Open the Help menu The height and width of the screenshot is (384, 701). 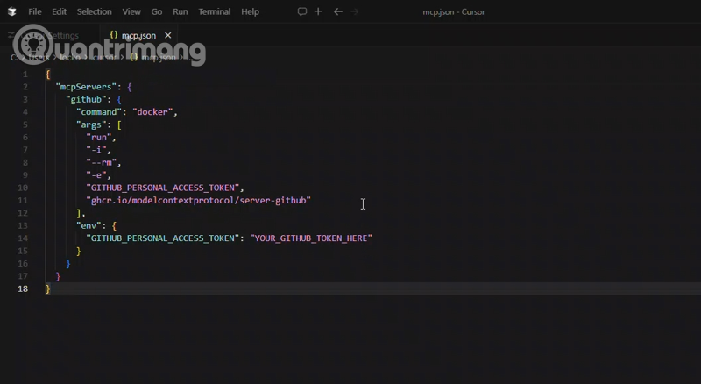(x=250, y=11)
